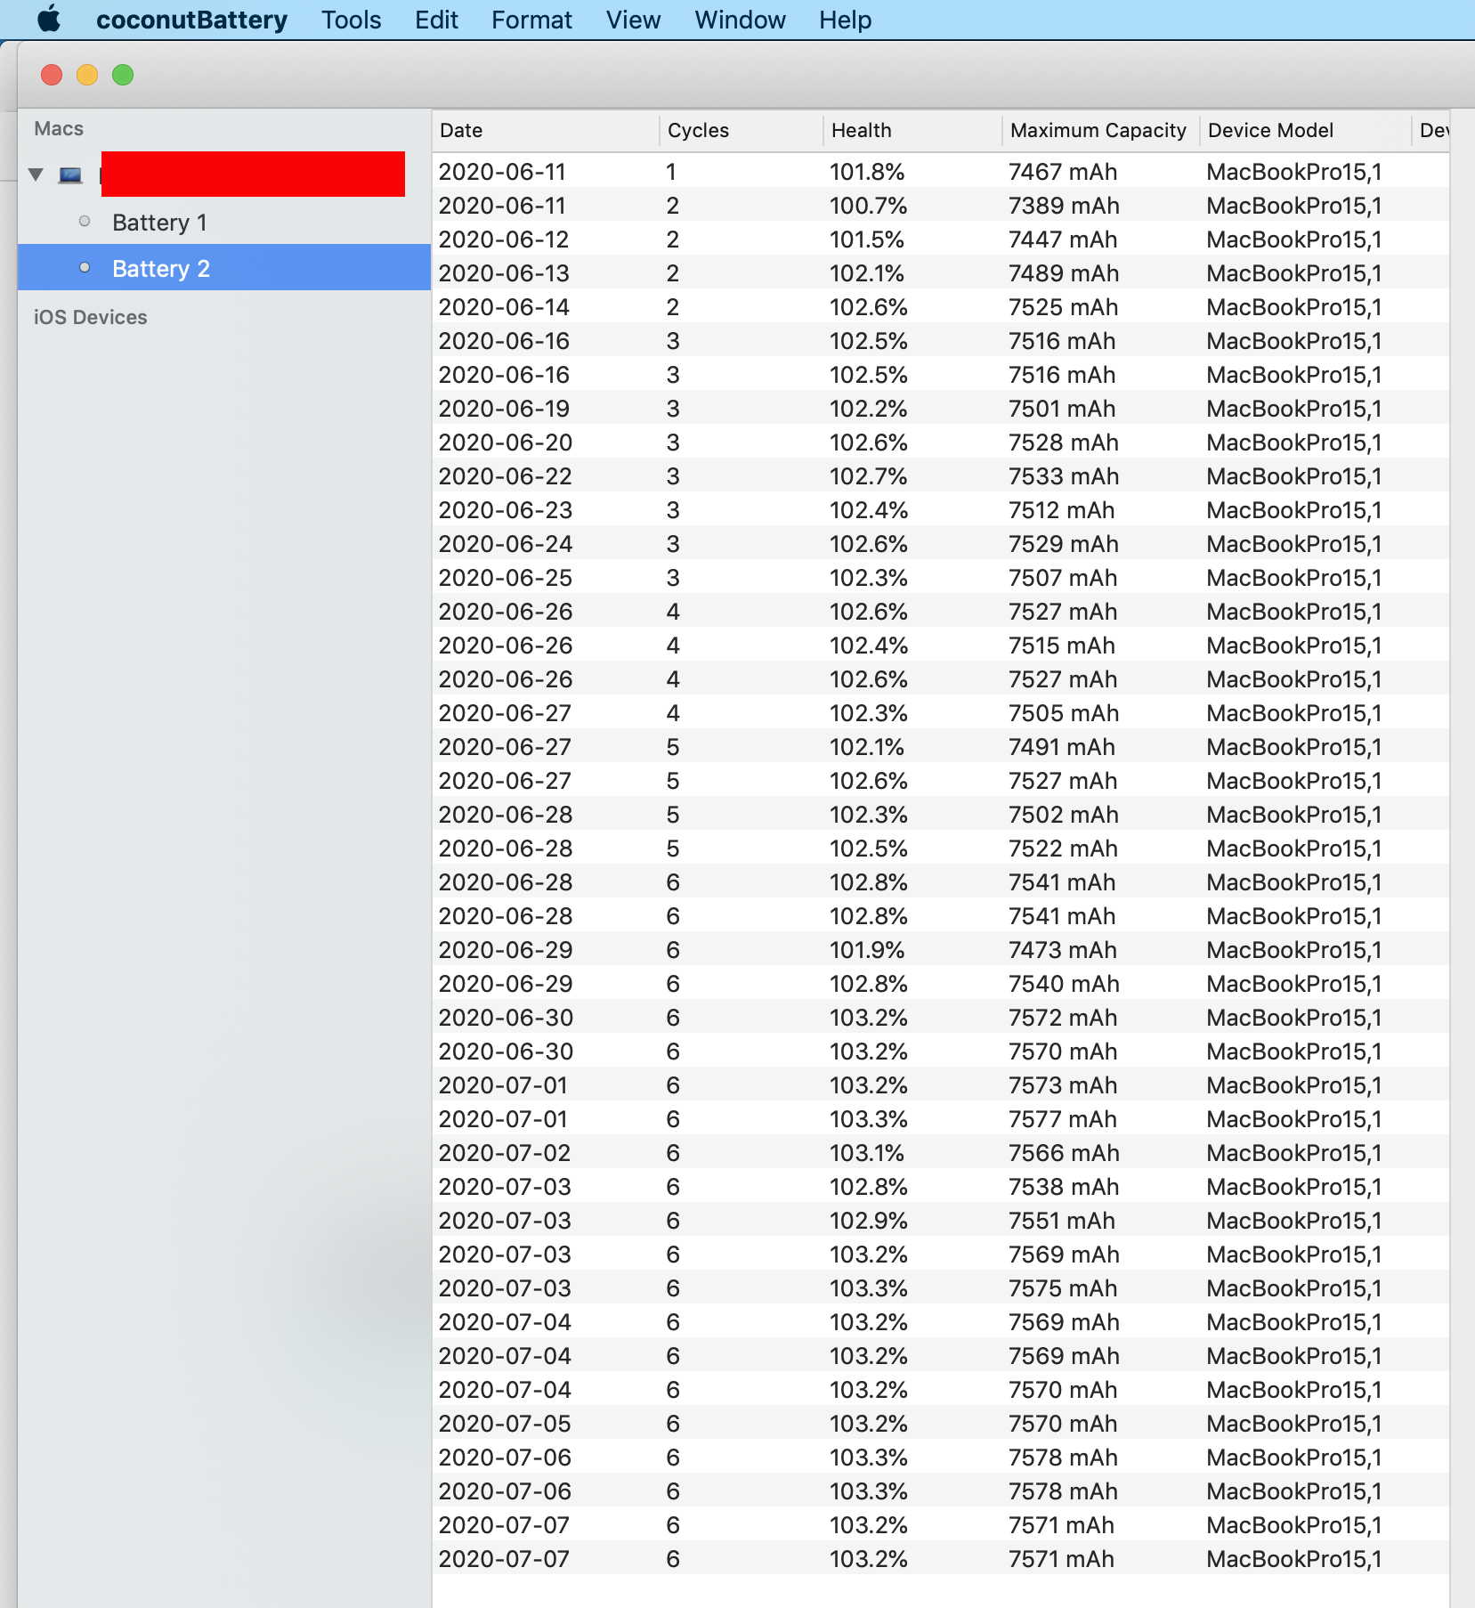Click the laptop icon in the sidebar

tap(70, 175)
